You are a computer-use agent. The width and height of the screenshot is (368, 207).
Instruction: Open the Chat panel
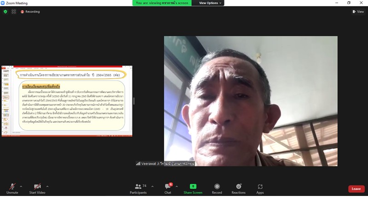tap(168, 189)
